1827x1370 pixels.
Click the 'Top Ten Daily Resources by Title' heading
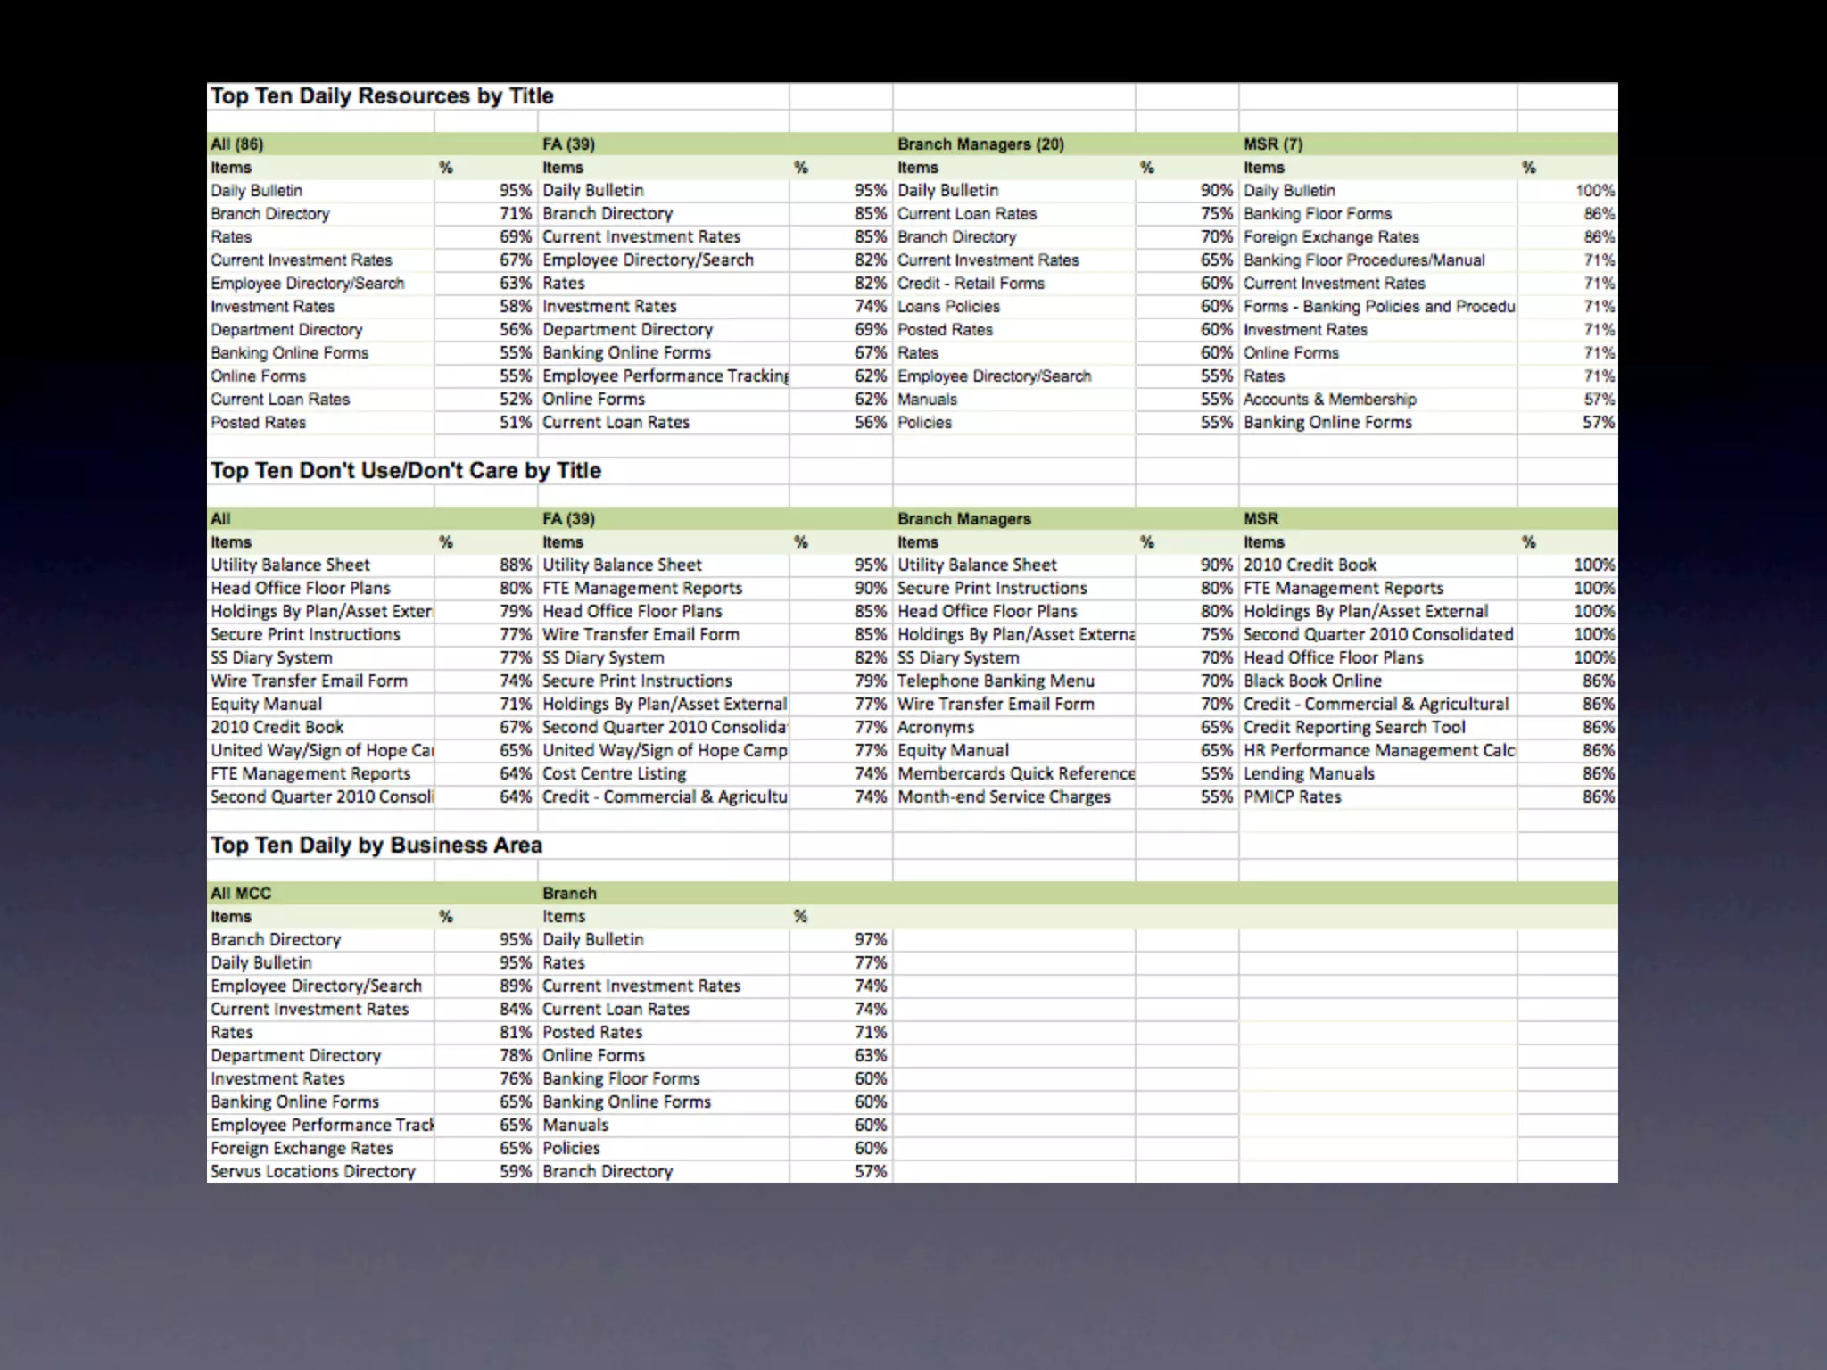point(382,96)
